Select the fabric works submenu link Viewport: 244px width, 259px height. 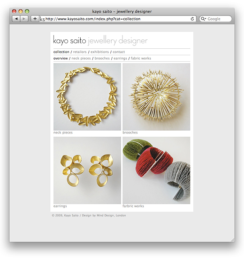pos(141,58)
